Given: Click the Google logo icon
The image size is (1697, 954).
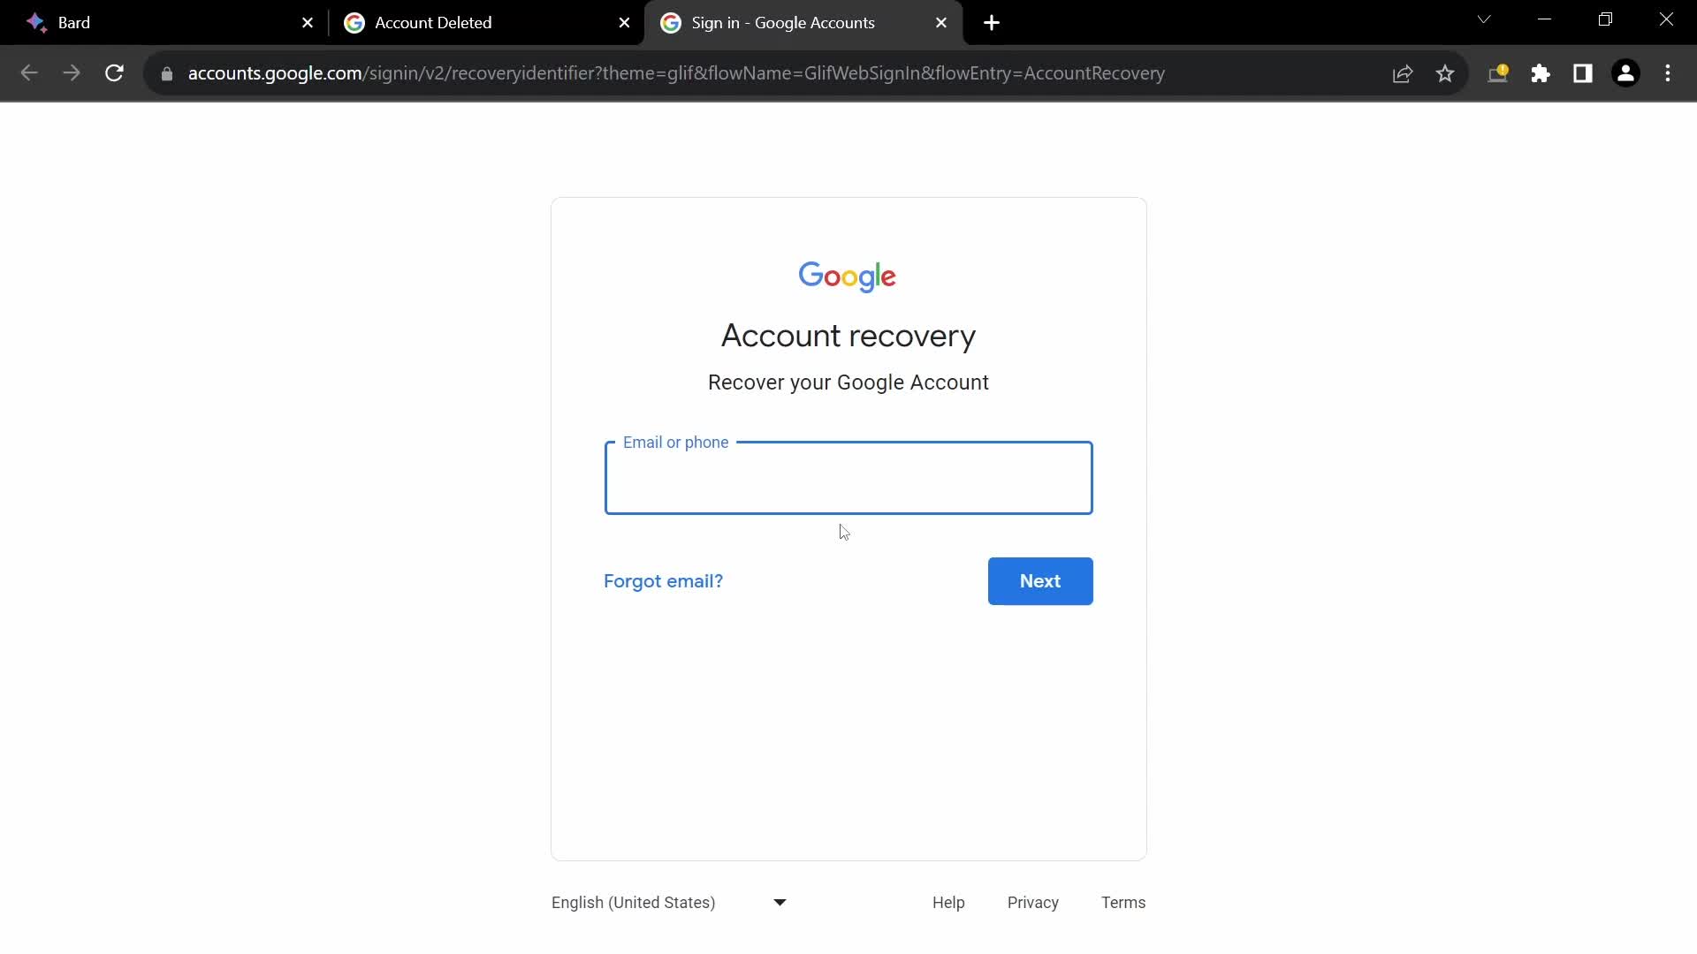Looking at the screenshot, I should (848, 276).
